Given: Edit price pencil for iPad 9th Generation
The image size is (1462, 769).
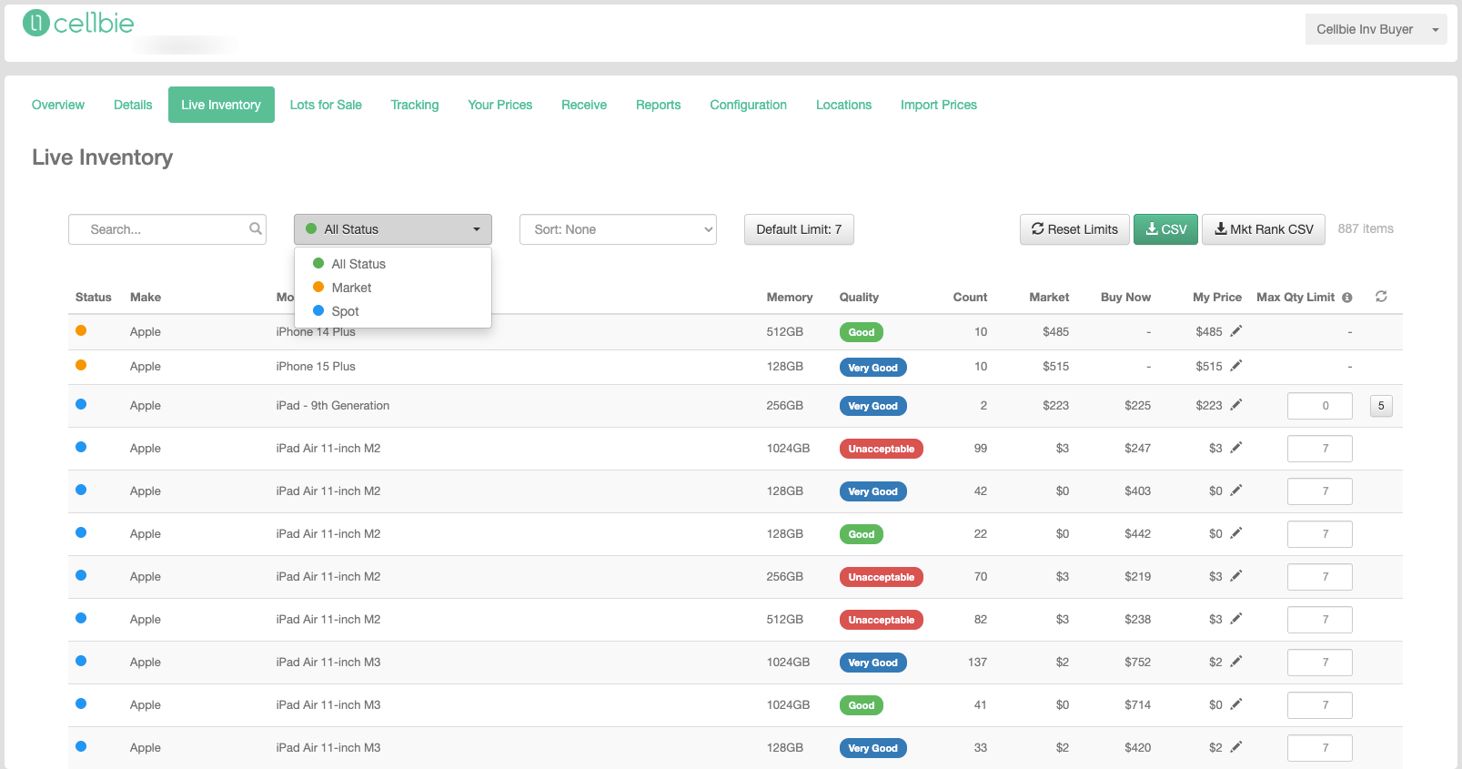Looking at the screenshot, I should point(1235,405).
